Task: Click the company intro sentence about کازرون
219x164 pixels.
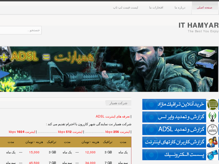Action: (89, 124)
